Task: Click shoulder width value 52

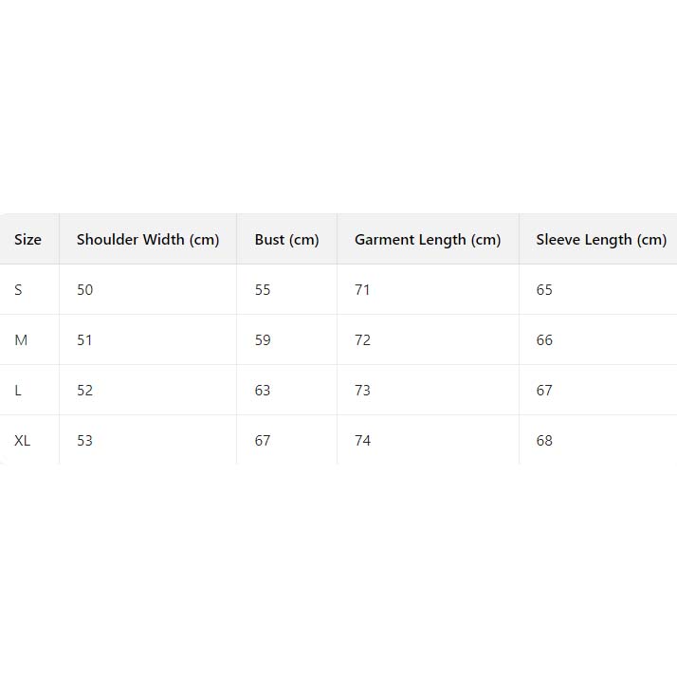Action: (85, 391)
